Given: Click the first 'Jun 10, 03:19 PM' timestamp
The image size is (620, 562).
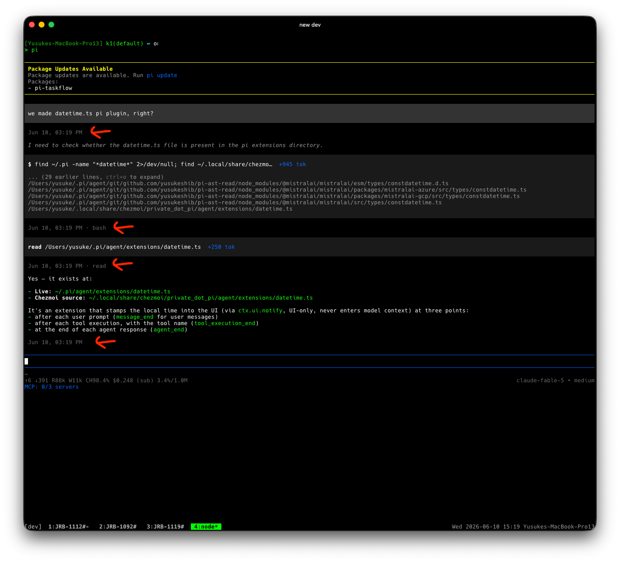Looking at the screenshot, I should point(55,133).
